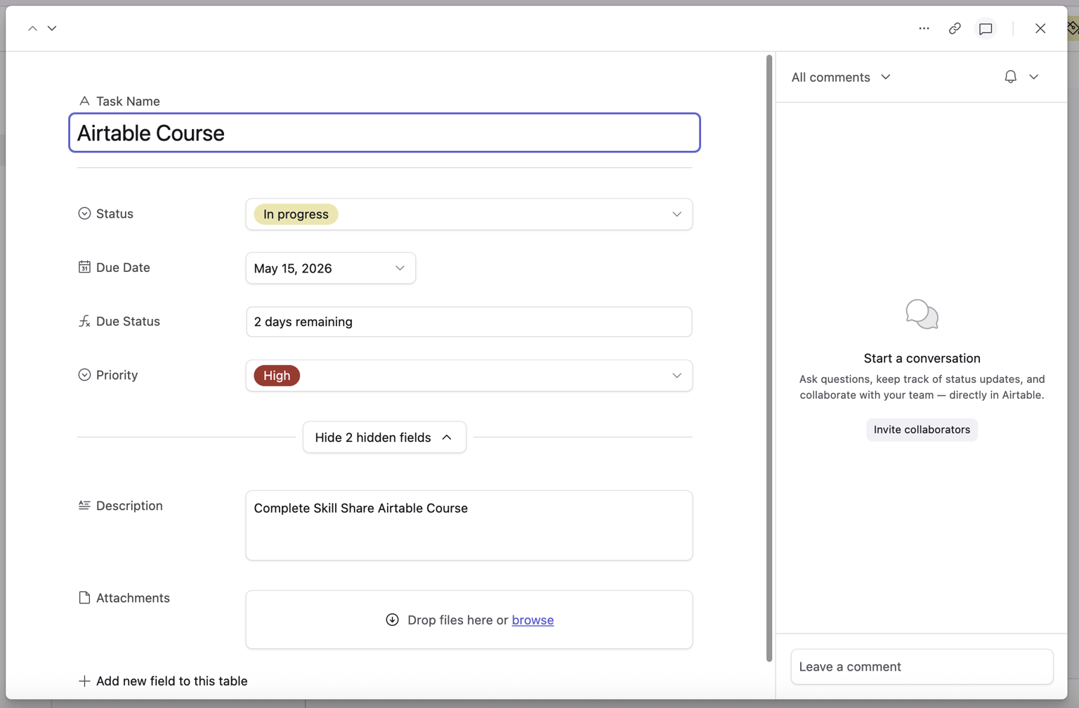1079x708 pixels.
Task: Click the Task Name text field icon
Action: [84, 101]
